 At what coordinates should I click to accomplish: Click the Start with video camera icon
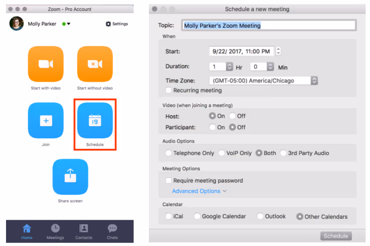click(46, 64)
